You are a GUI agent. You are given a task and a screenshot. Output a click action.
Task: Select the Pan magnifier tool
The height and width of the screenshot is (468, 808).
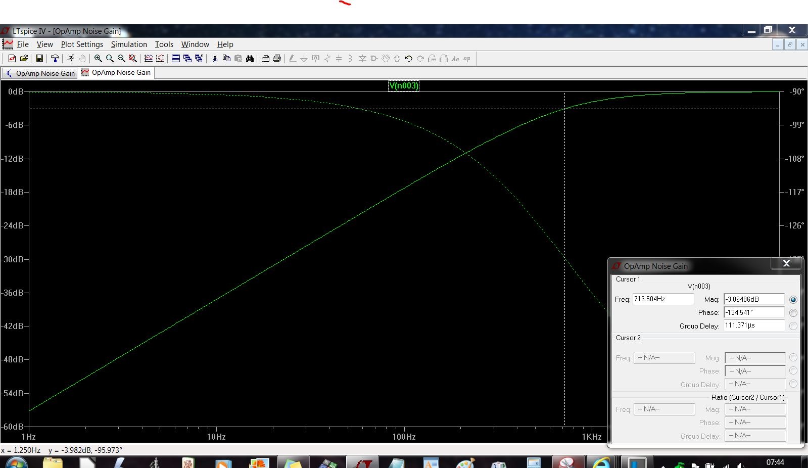click(x=110, y=59)
